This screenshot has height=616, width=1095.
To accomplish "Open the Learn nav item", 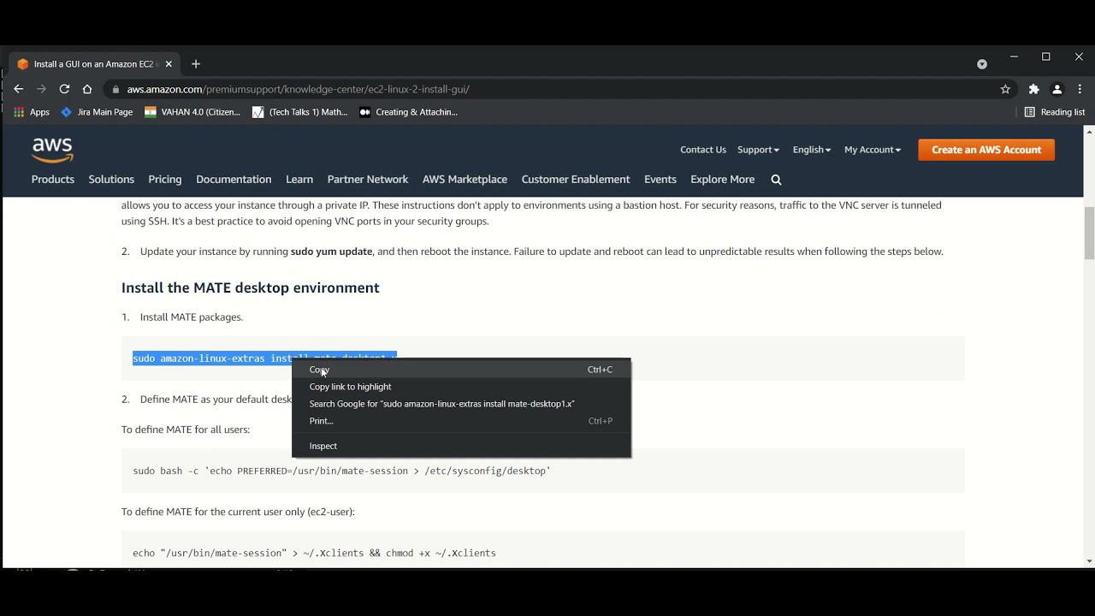I will (299, 180).
